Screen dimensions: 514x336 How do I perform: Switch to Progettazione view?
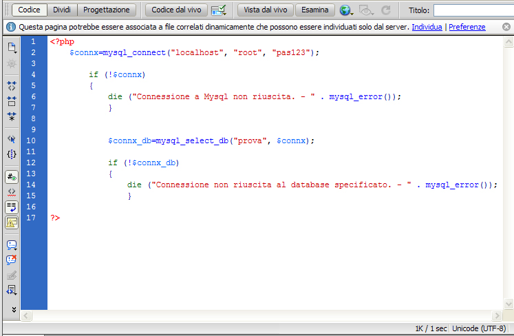pos(107,10)
